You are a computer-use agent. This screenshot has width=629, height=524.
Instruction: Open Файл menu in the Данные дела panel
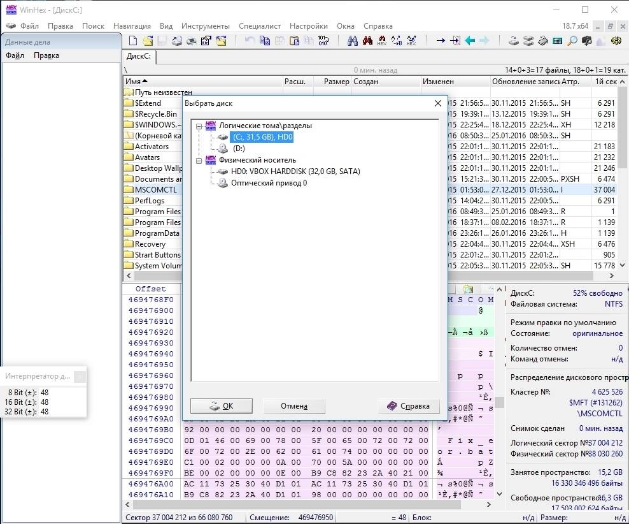[15, 55]
